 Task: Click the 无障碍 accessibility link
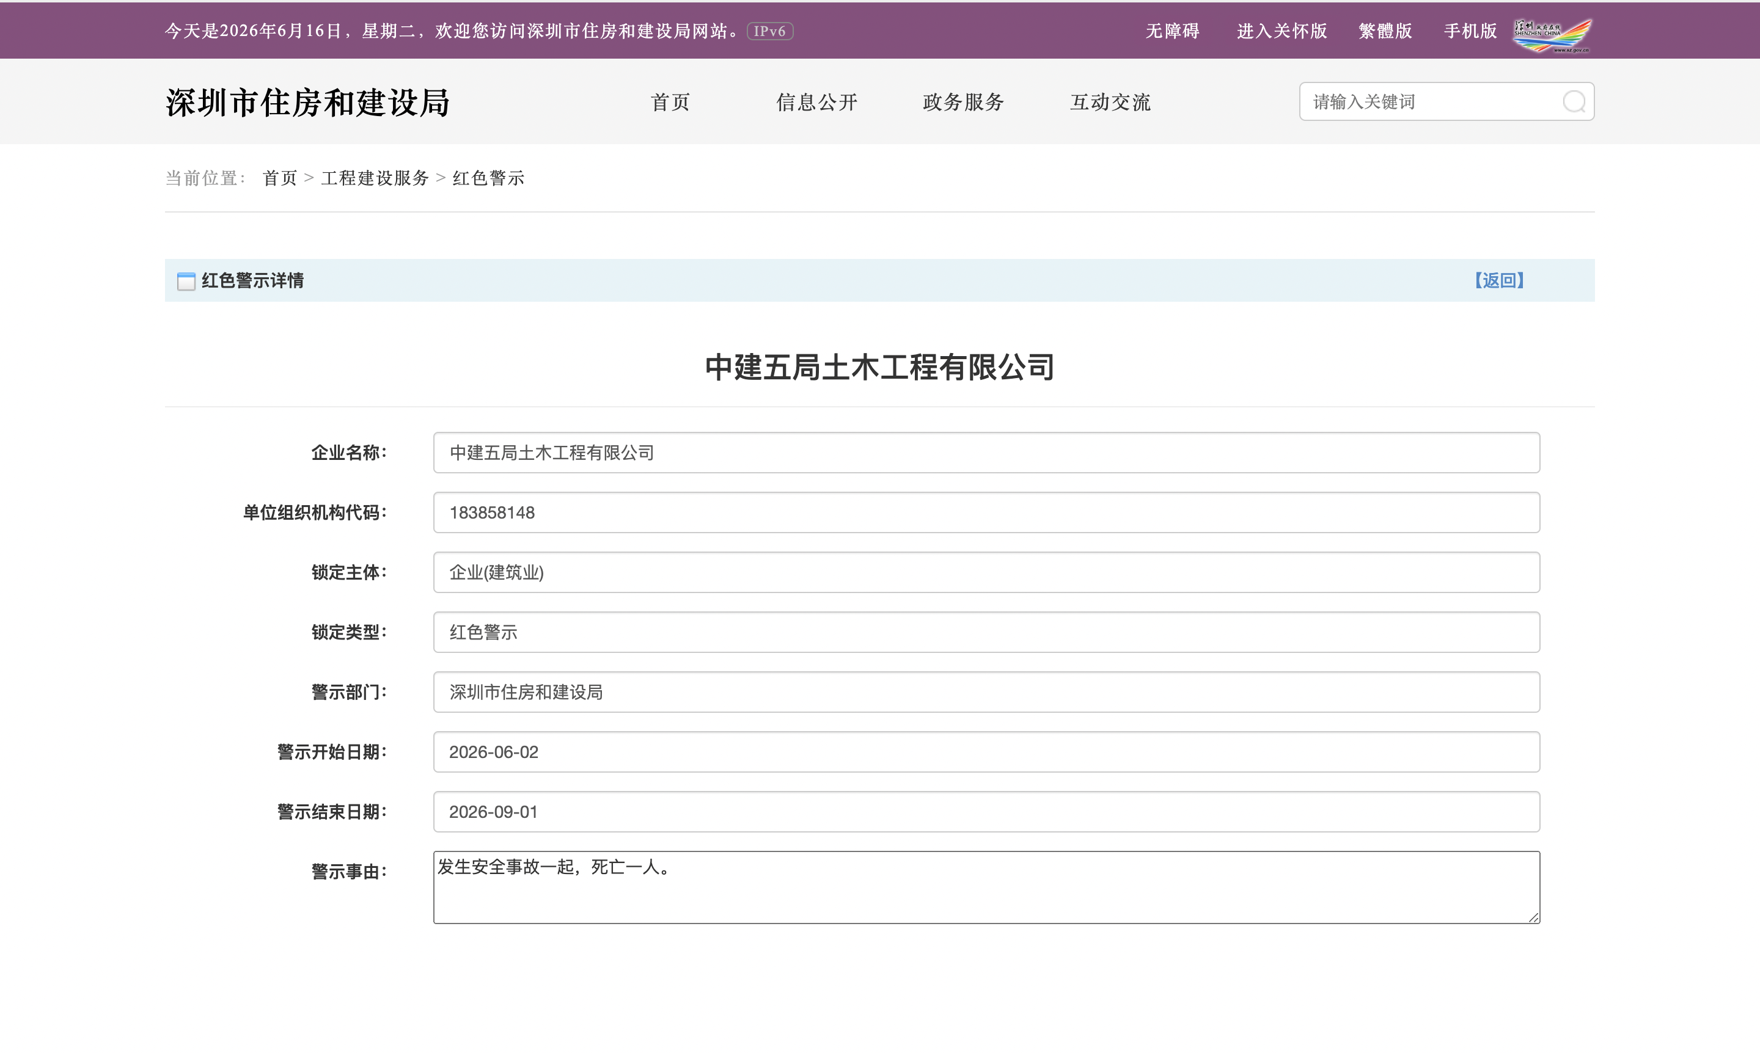click(x=1172, y=31)
